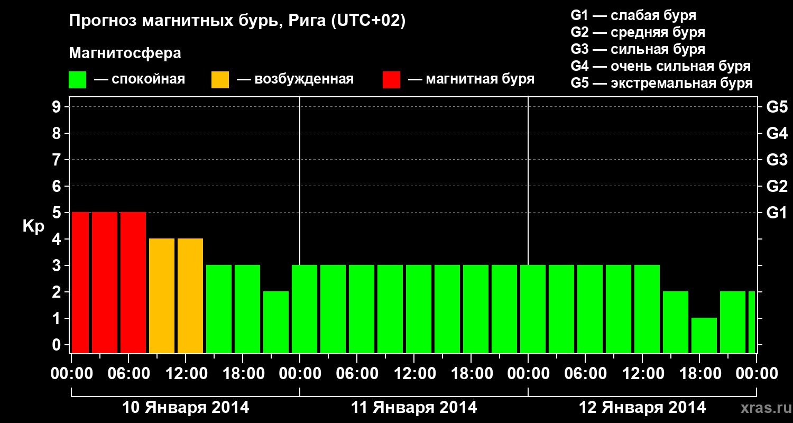Viewport: 793px width, 423px height.
Task: Click the orange 'возбужденная' legend swatch
Action: [x=220, y=80]
